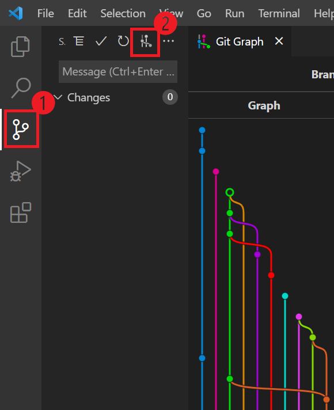Switch to the Git Graph tab
The height and width of the screenshot is (410, 334).
point(240,41)
